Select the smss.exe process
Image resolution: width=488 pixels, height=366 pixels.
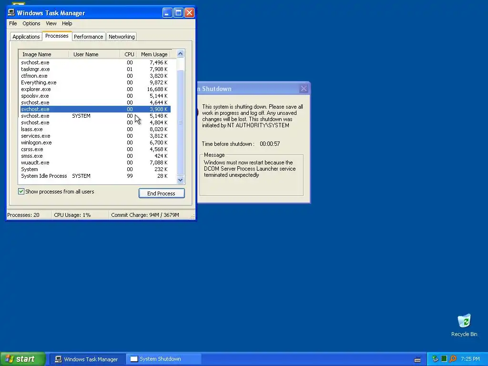[x=95, y=156]
